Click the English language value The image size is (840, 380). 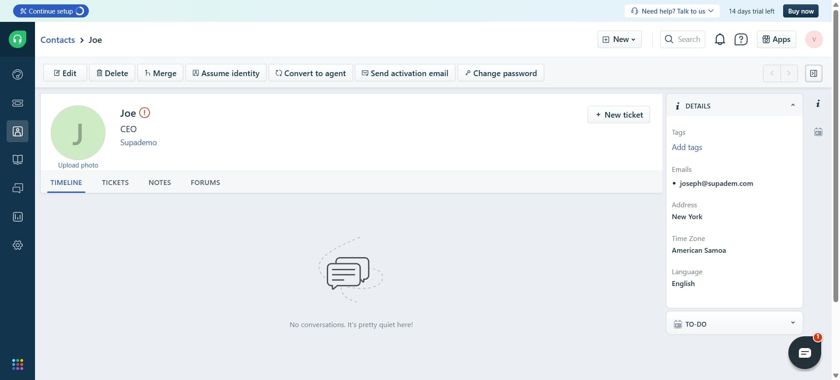[x=683, y=284]
